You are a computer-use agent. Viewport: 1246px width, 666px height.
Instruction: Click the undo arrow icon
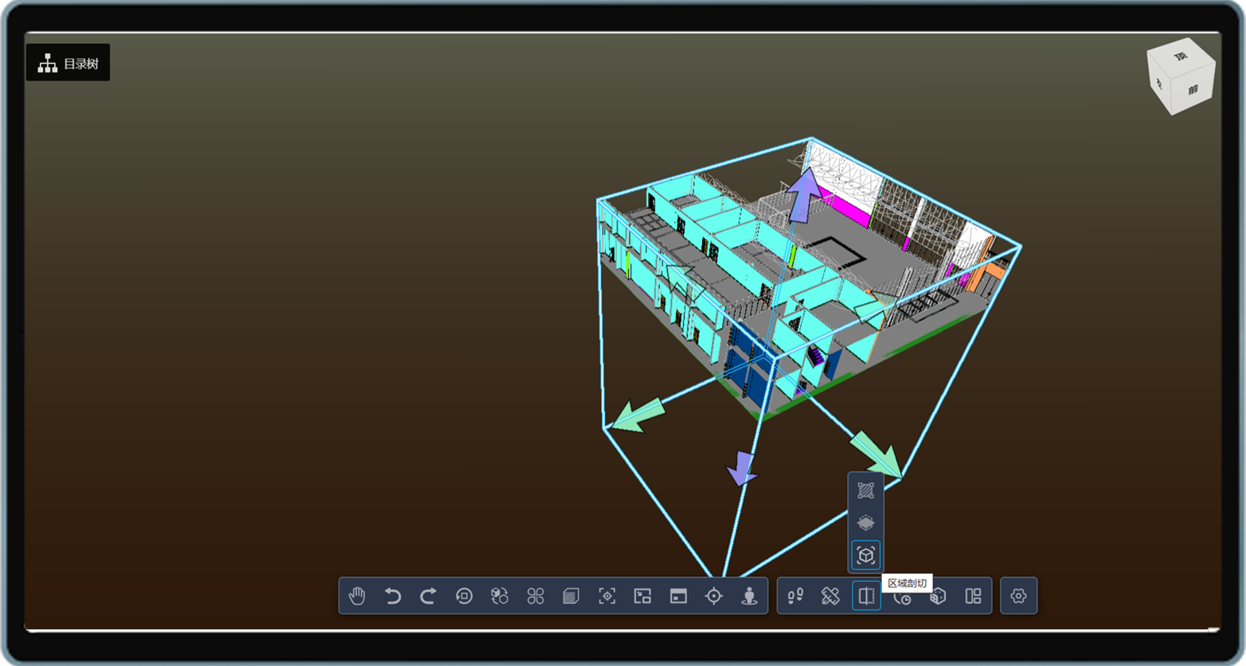coord(393,596)
